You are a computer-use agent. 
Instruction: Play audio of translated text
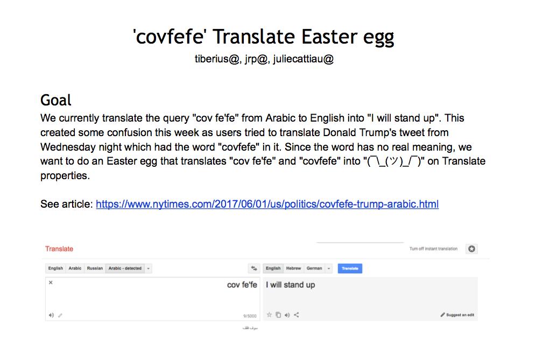pos(287,315)
